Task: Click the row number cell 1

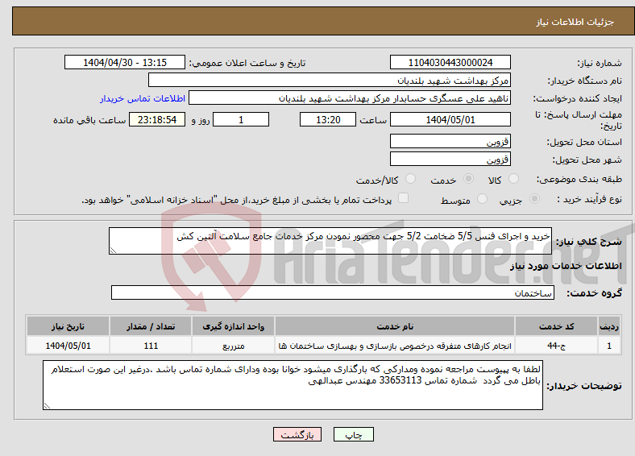Action: click(x=609, y=346)
